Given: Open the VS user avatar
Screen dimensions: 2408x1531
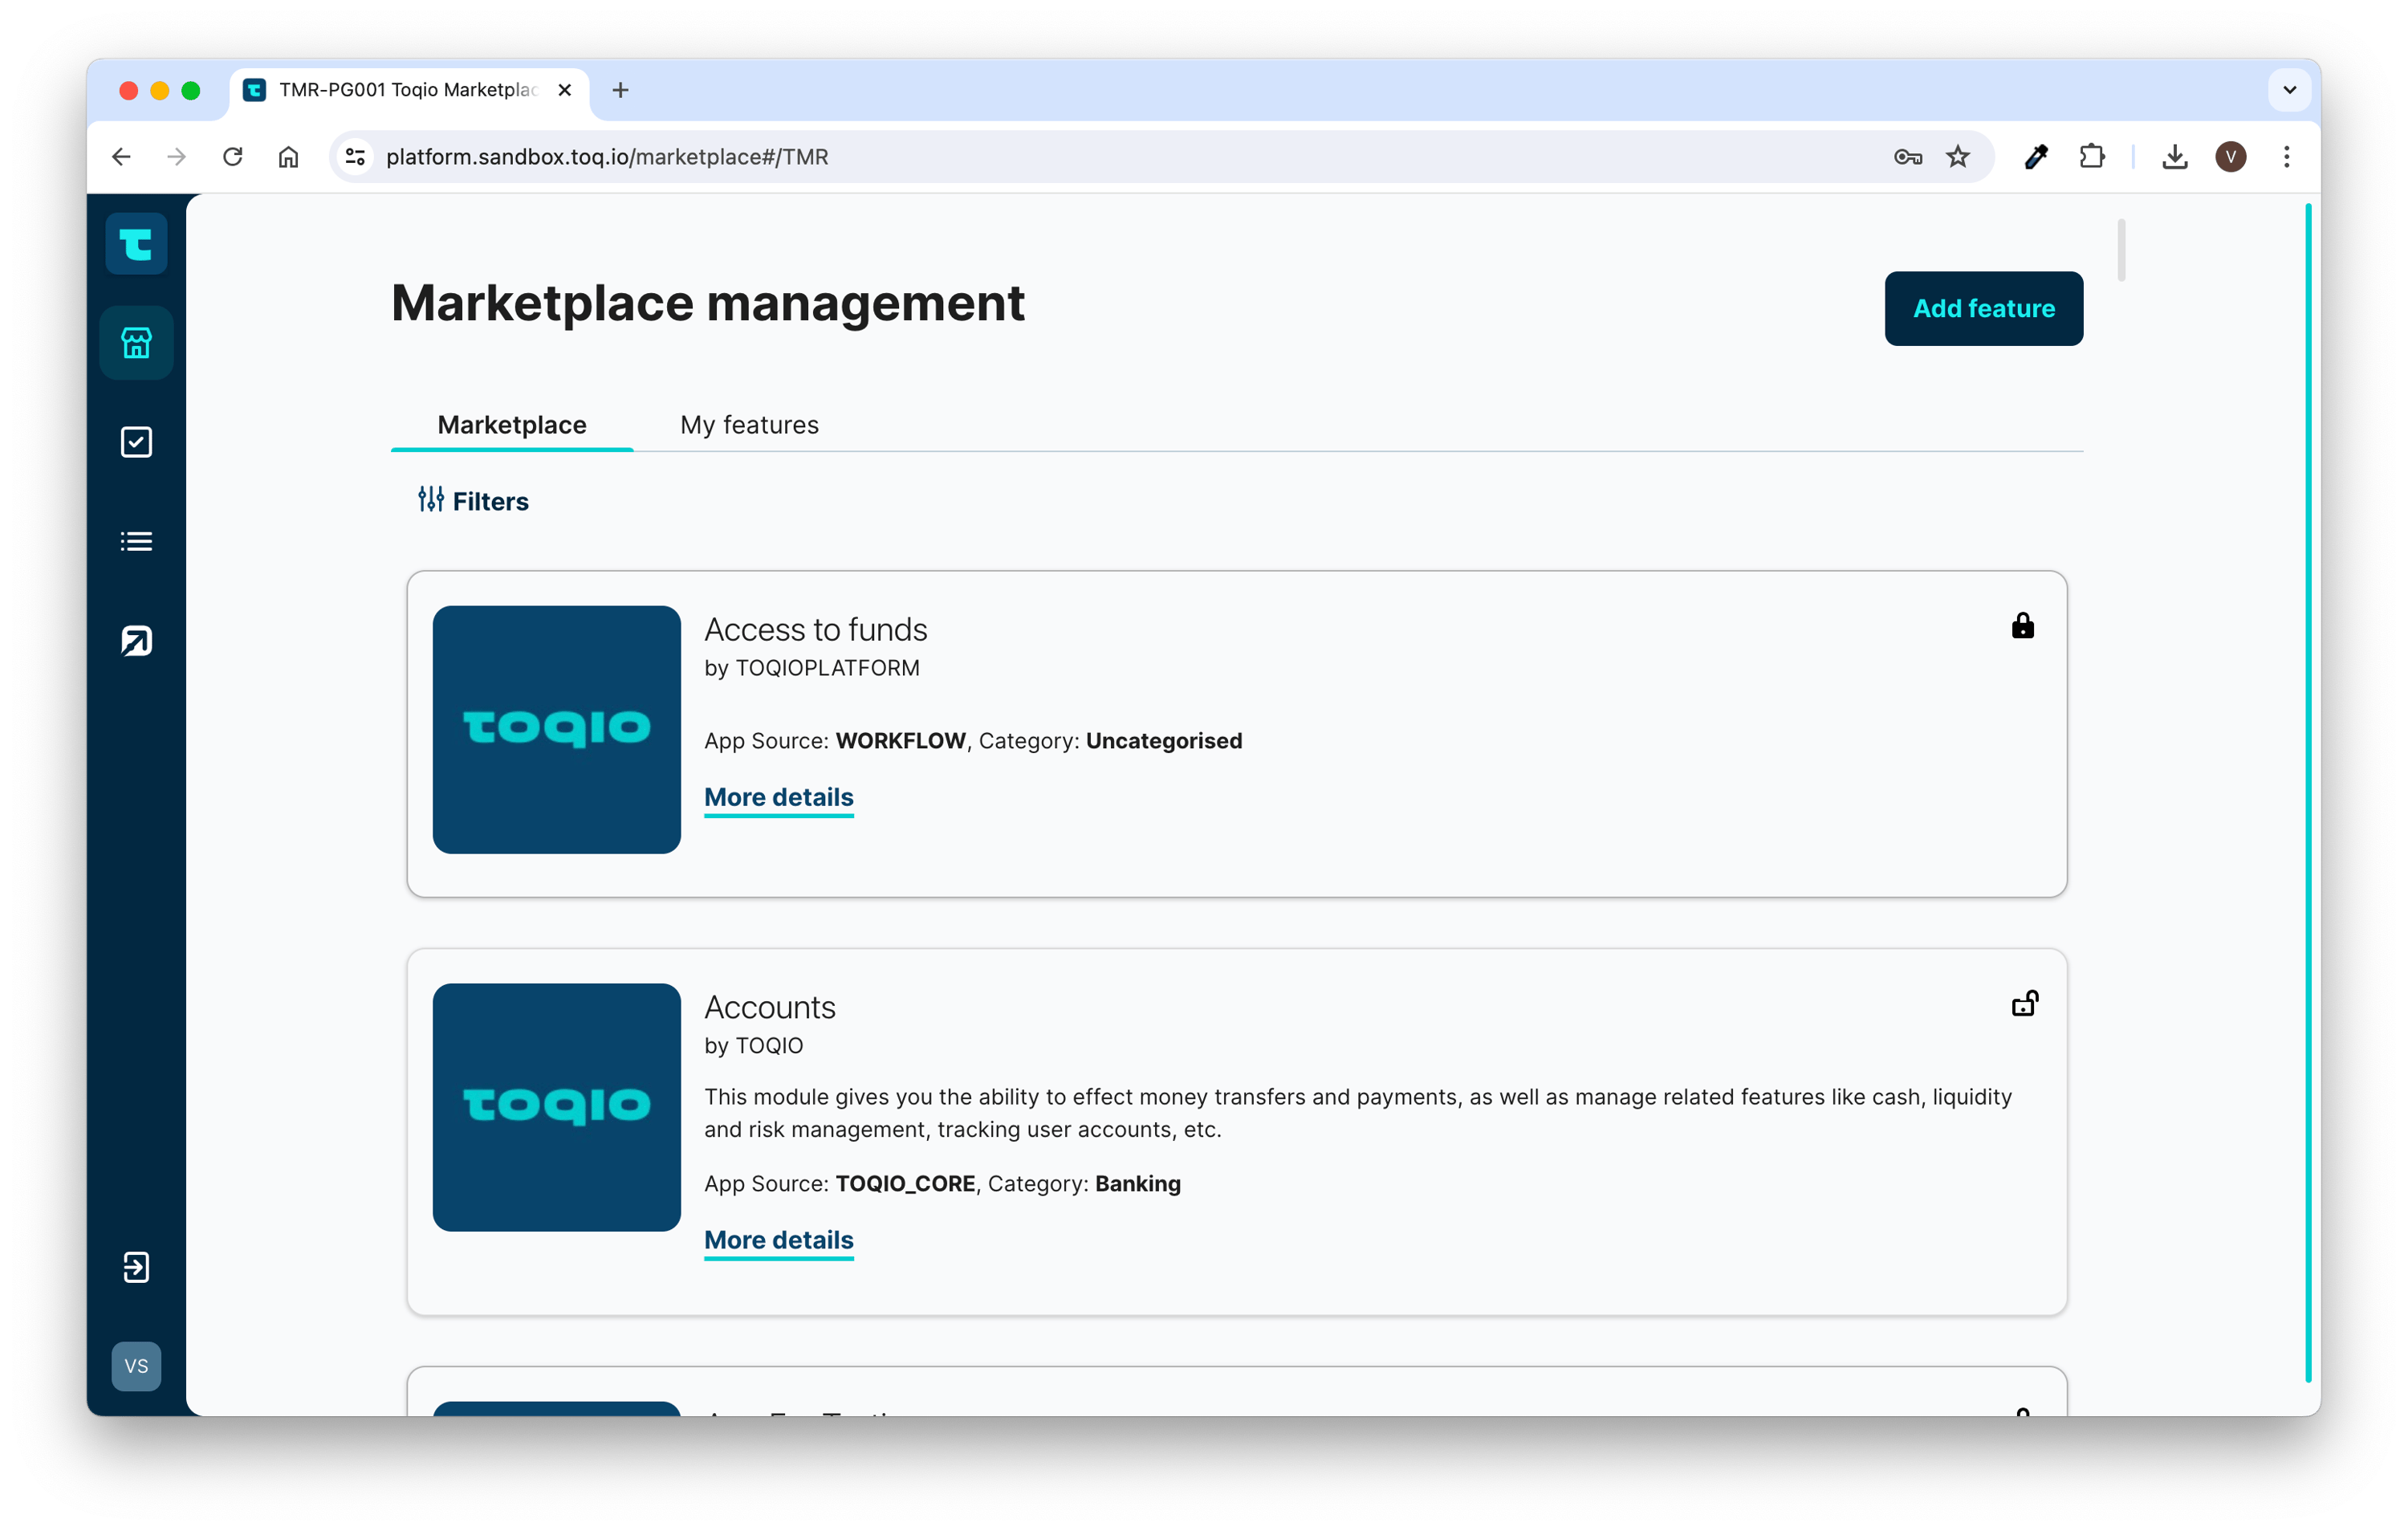Looking at the screenshot, I should 136,1366.
